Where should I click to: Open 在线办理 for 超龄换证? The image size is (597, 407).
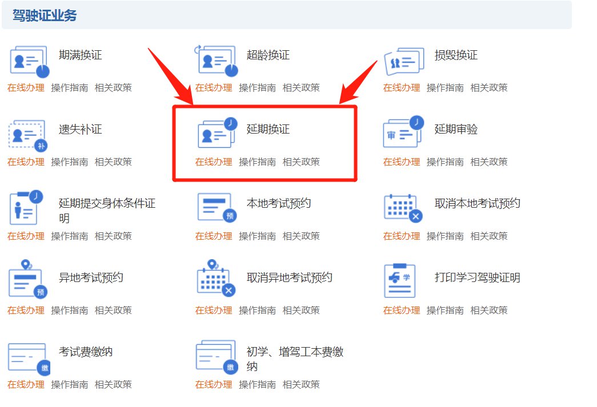tap(214, 88)
